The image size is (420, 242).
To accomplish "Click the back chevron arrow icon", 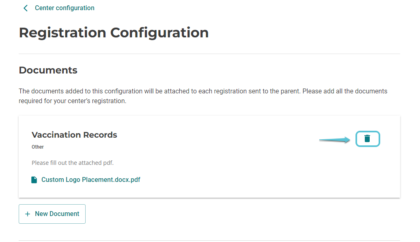I will [x=26, y=8].
